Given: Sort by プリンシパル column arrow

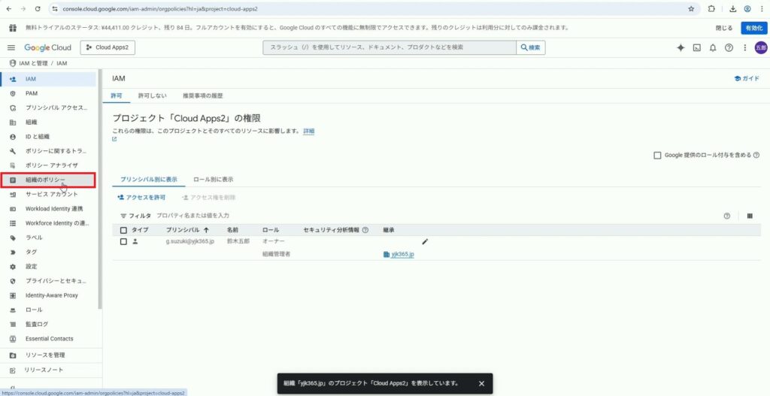Looking at the screenshot, I should [207, 229].
